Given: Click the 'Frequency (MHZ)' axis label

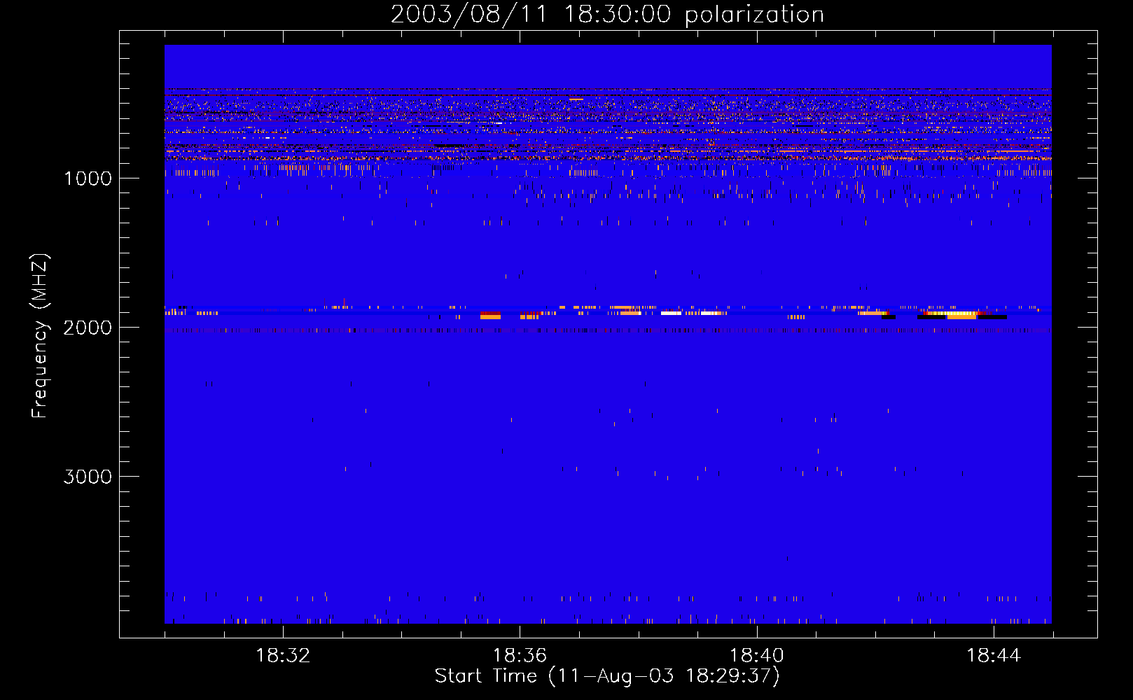Looking at the screenshot, I should pos(40,336).
